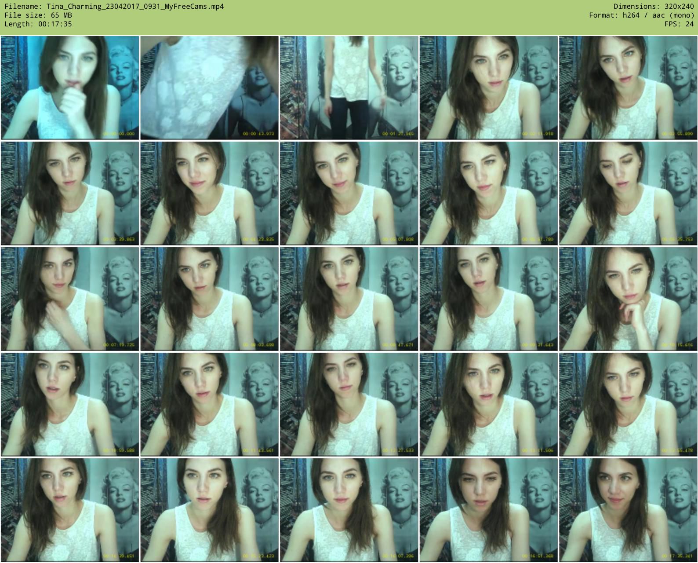Select the frame stamped 00:08:47
The height and width of the screenshot is (563, 698).
point(349,299)
